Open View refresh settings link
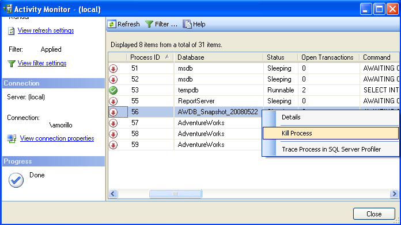Screen dimensions: 401x225 coord(46,30)
